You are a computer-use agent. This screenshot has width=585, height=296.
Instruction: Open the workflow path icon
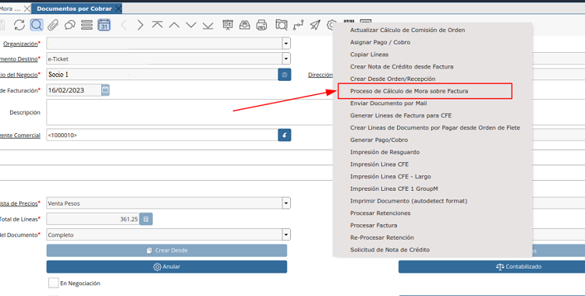298,25
